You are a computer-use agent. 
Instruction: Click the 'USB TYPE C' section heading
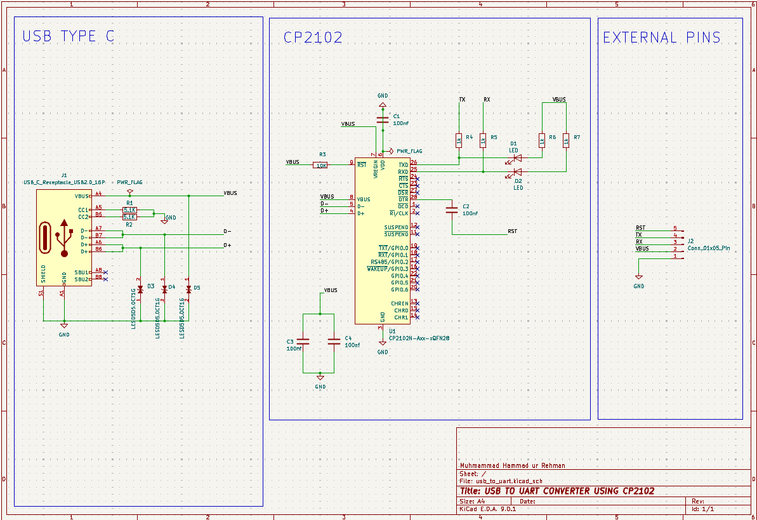68,36
